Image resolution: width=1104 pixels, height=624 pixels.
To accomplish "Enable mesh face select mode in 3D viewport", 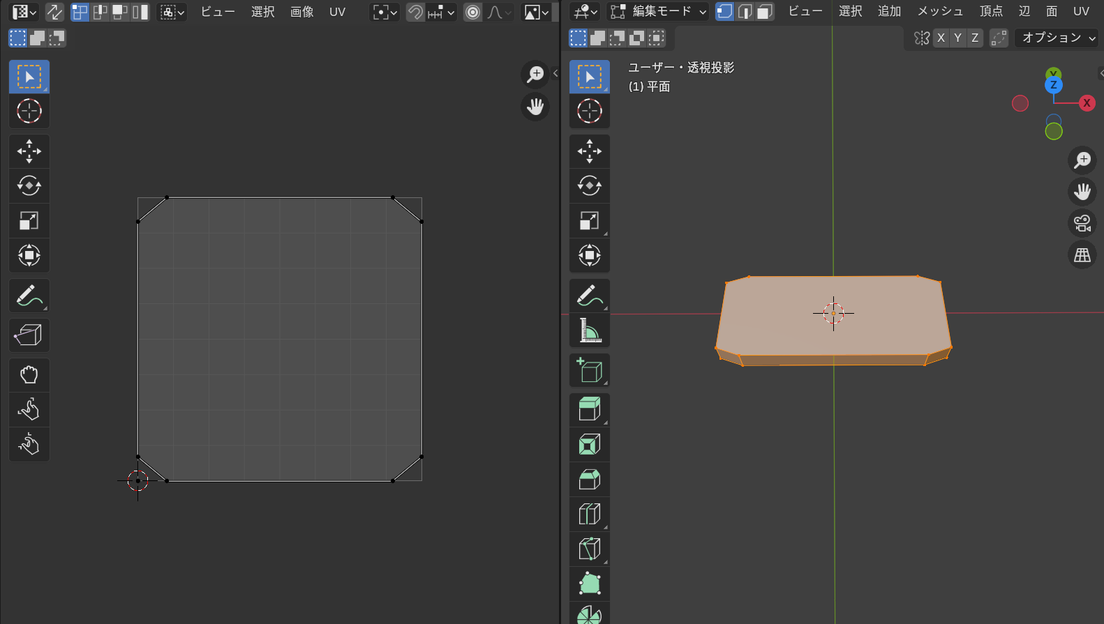I will pos(765,11).
